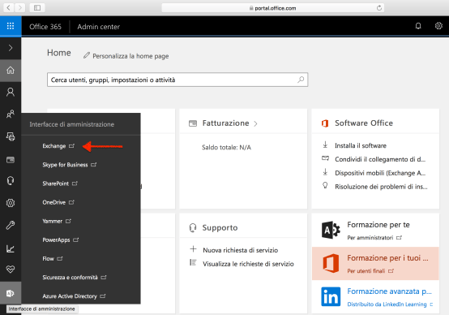Viewport: 449px width, 315px height.
Task: Open Formazione per te tile
Action: [375, 230]
